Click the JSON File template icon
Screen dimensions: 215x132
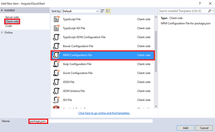(x=56, y=82)
